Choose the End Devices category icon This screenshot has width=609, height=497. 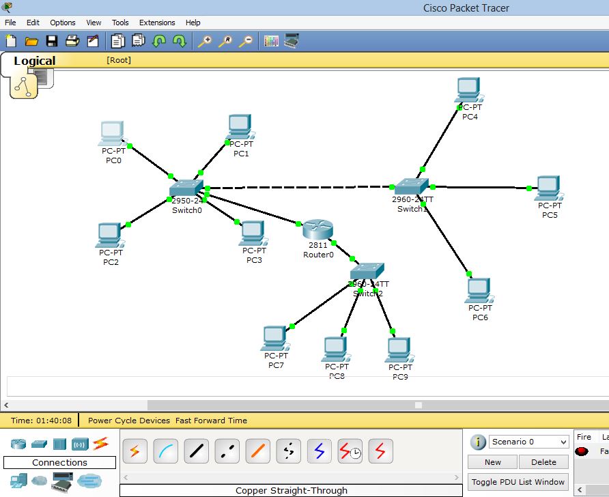(x=18, y=481)
